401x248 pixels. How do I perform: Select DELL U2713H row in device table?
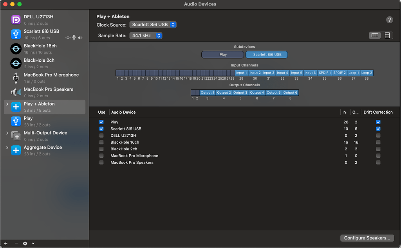click(245, 136)
